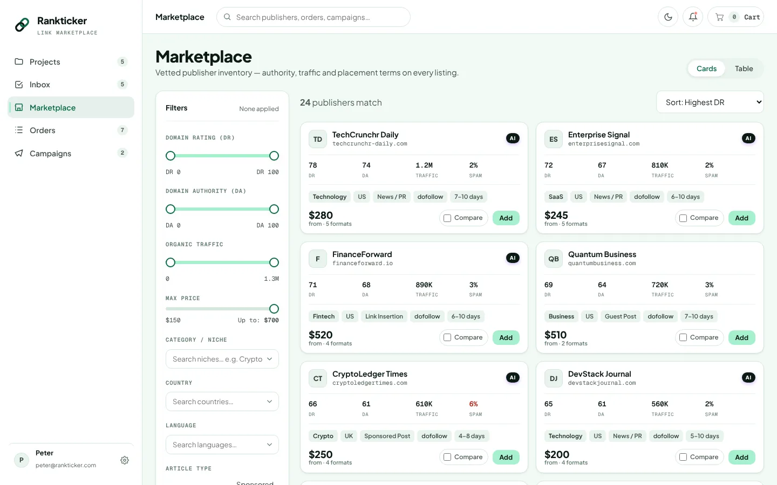This screenshot has width=777, height=485.
Task: Switch to the Table view tab
Action: 744,68
